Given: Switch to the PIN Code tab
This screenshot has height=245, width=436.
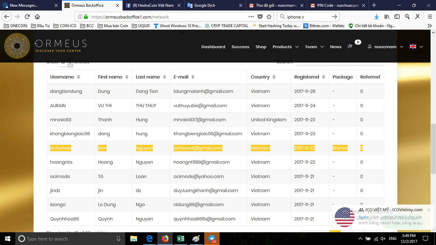Looking at the screenshot, I should (x=337, y=5).
